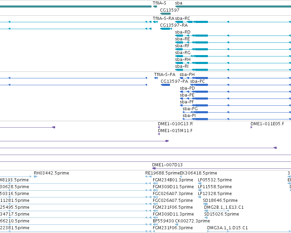291x233 pixels.
Task: Click the FGM309D11.3prime EST label
Action: 173,215
